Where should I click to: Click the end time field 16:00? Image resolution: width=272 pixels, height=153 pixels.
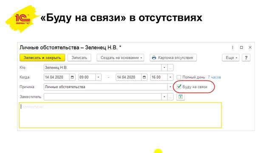pos(159,77)
